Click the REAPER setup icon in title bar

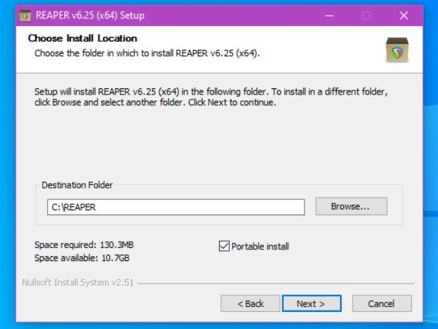coord(25,16)
